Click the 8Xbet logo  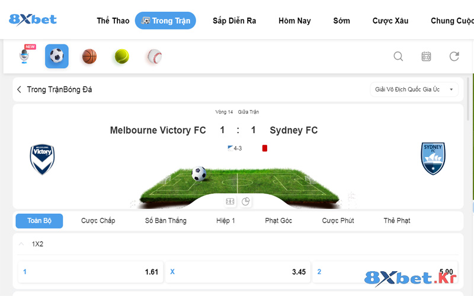(x=33, y=20)
